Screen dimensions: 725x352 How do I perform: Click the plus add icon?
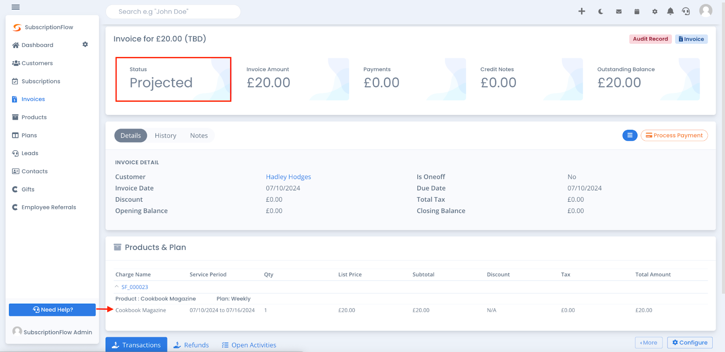[x=582, y=11]
